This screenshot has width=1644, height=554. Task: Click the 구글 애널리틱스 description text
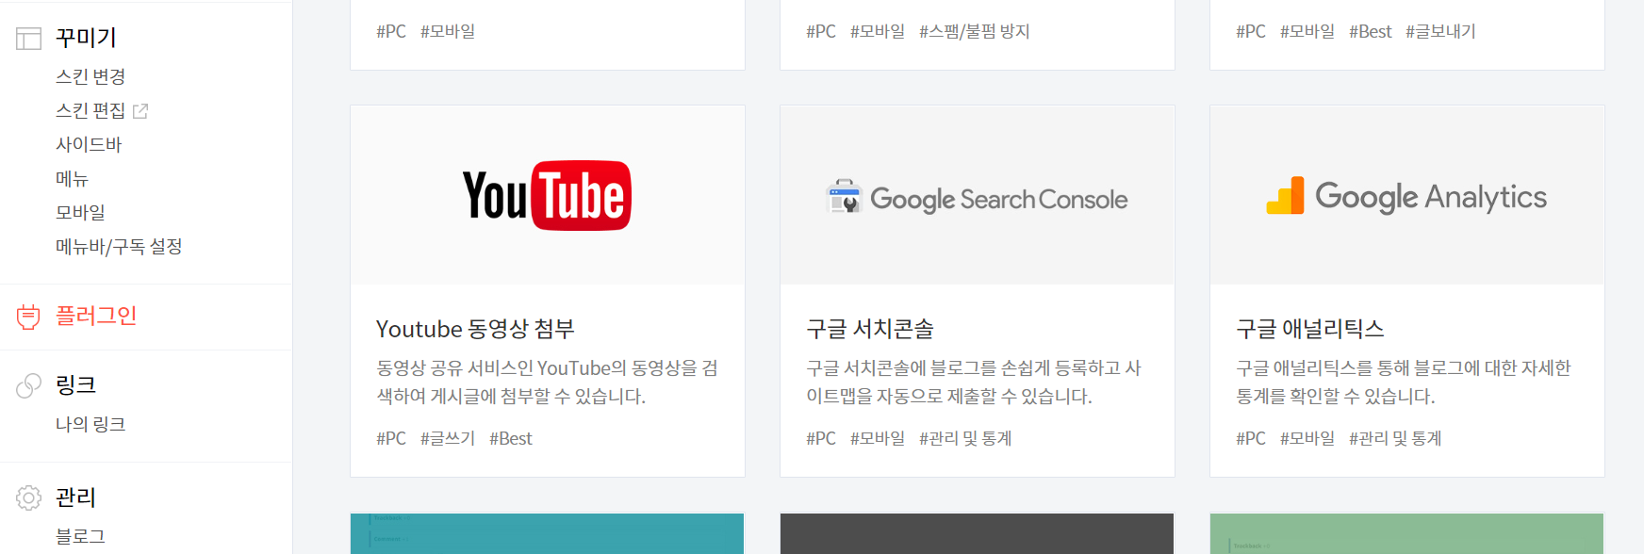coord(1404,383)
